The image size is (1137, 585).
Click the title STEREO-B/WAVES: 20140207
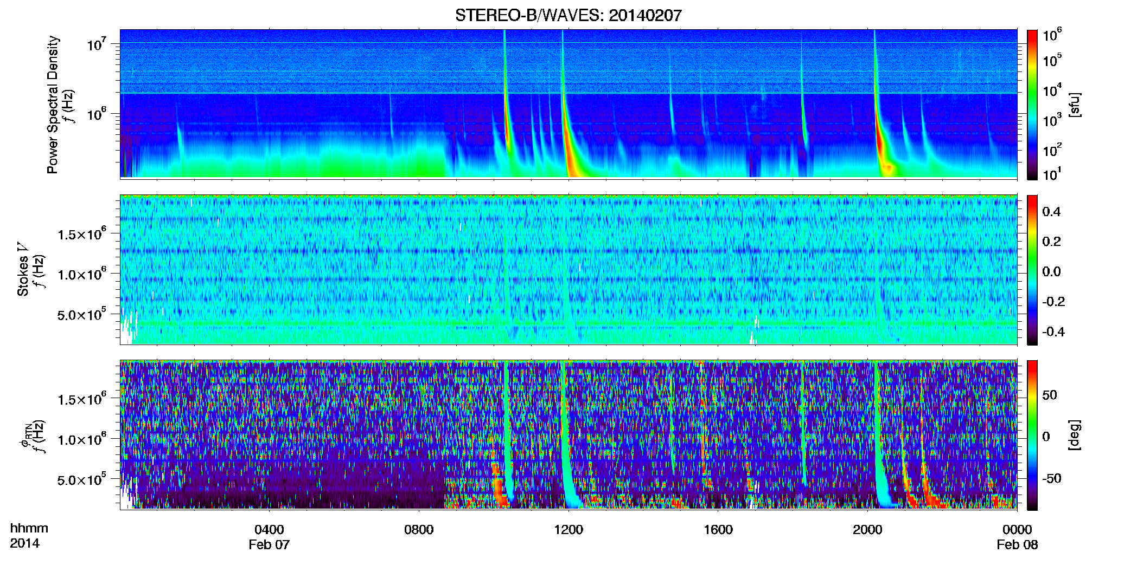(x=568, y=15)
